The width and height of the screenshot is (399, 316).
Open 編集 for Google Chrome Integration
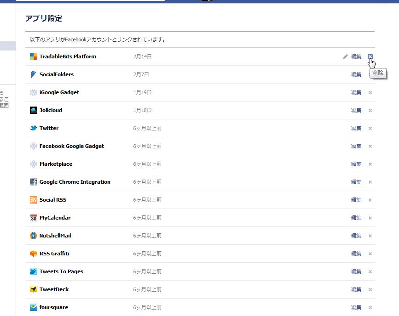pyautogui.click(x=356, y=182)
